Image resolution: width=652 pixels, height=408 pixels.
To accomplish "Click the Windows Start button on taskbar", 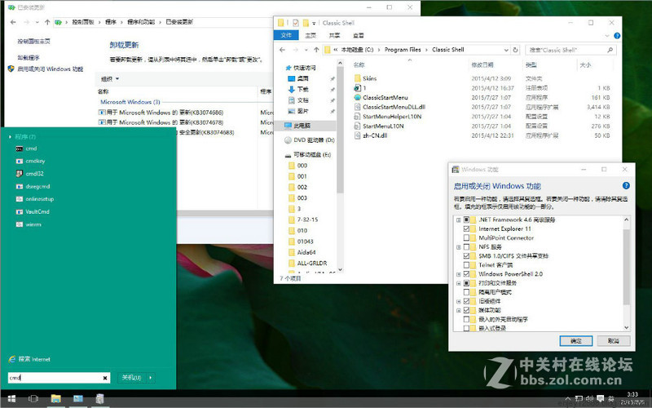I will coord(11,399).
